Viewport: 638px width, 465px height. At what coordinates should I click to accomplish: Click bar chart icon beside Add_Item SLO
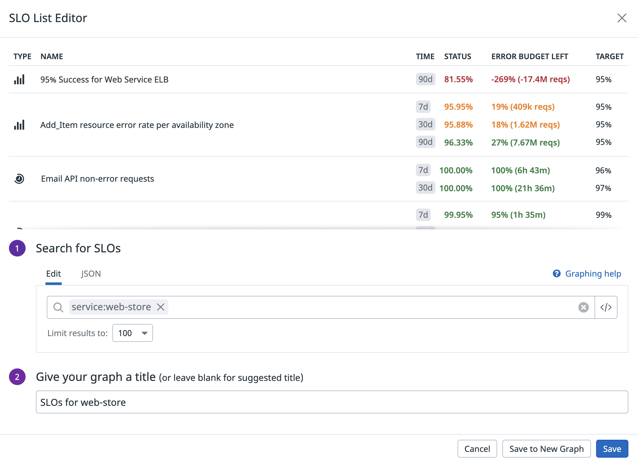19,125
